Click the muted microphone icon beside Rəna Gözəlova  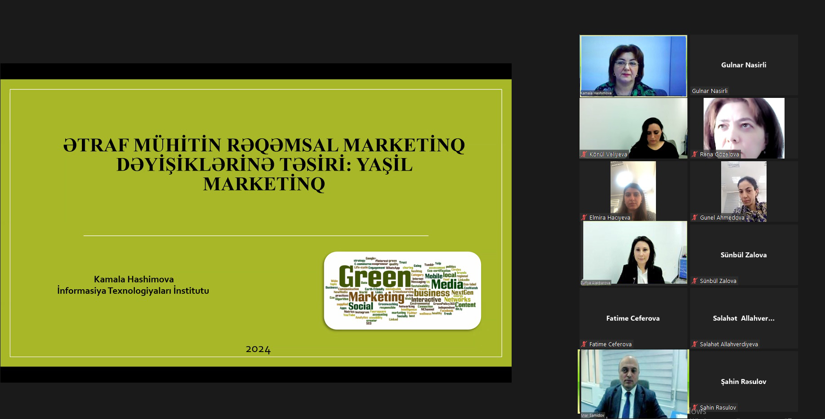click(695, 154)
